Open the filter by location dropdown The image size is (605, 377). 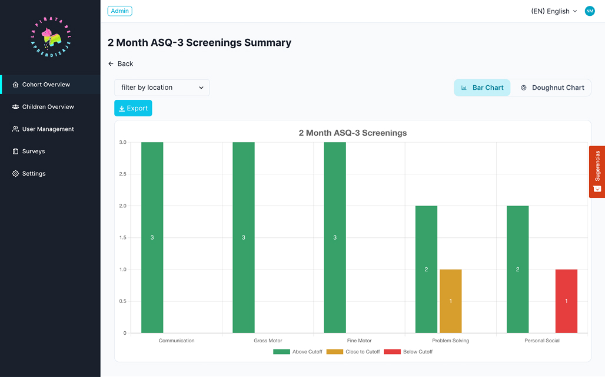click(x=162, y=87)
